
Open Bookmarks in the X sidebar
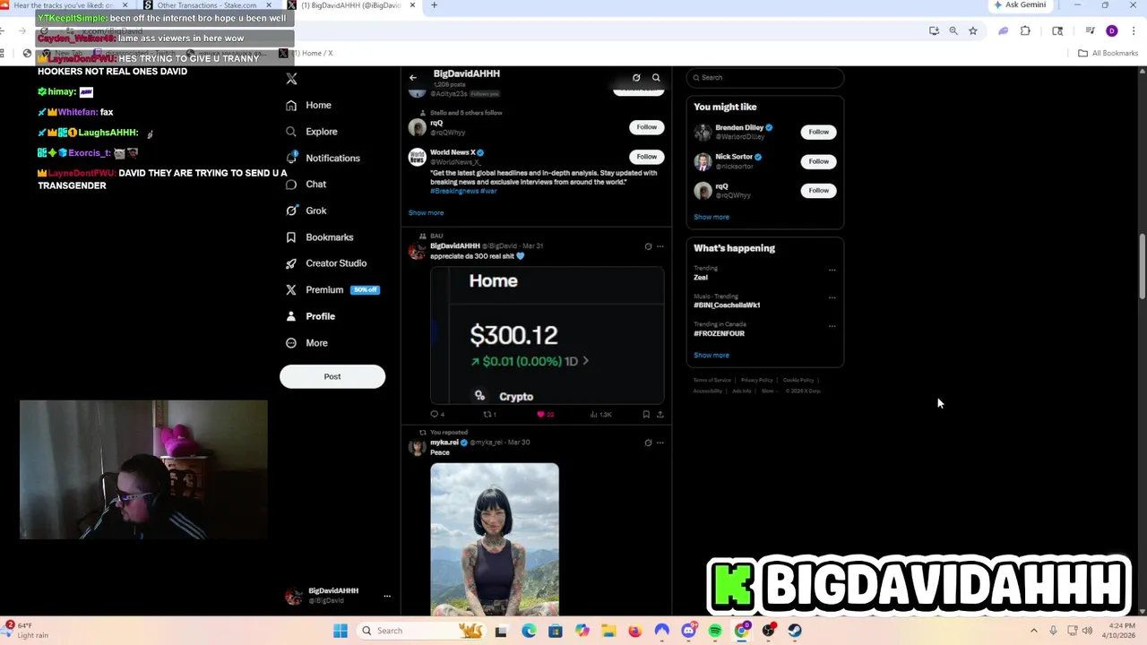click(319, 237)
